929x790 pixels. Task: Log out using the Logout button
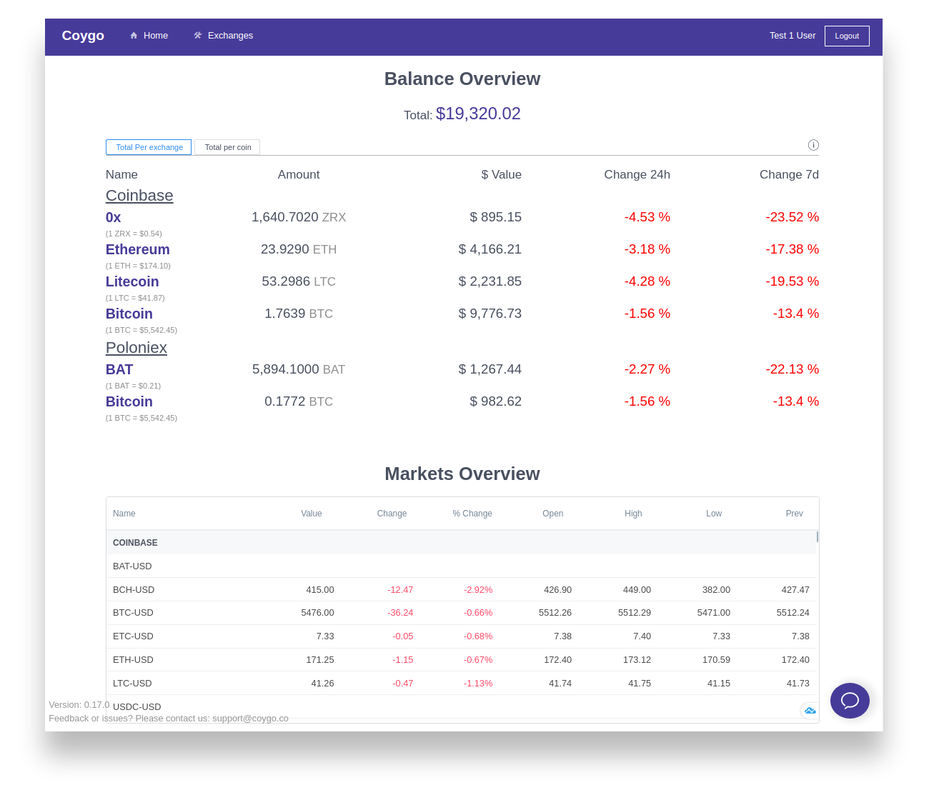point(847,36)
